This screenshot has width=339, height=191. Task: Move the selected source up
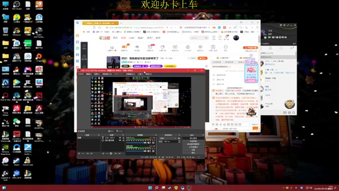[x=115, y=154]
